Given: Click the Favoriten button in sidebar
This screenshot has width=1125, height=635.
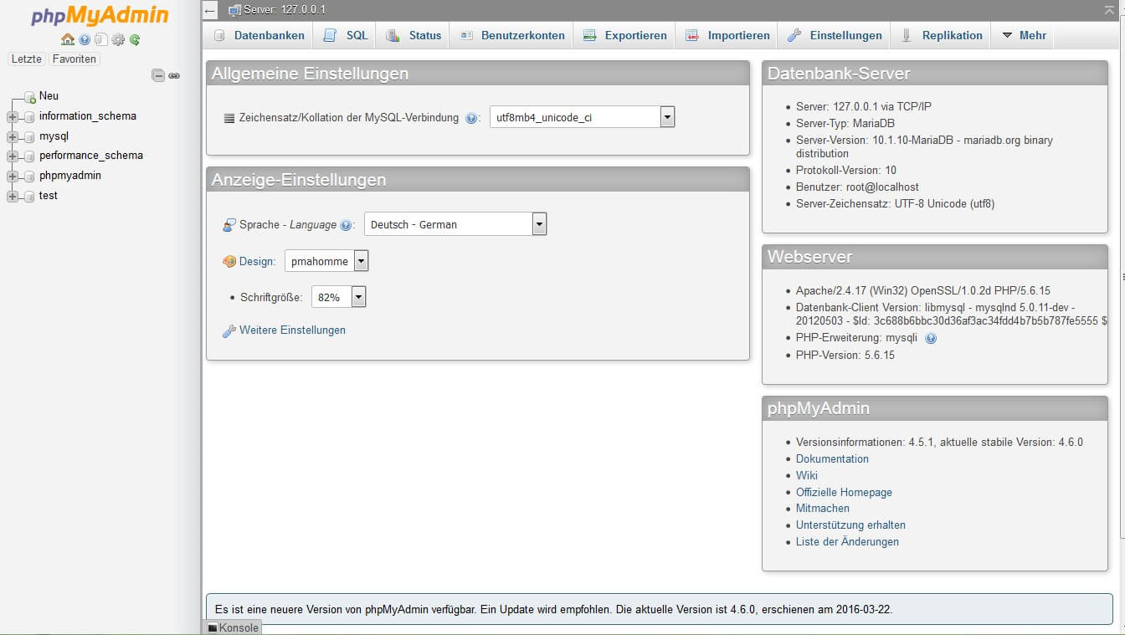Looking at the screenshot, I should pyautogui.click(x=74, y=59).
